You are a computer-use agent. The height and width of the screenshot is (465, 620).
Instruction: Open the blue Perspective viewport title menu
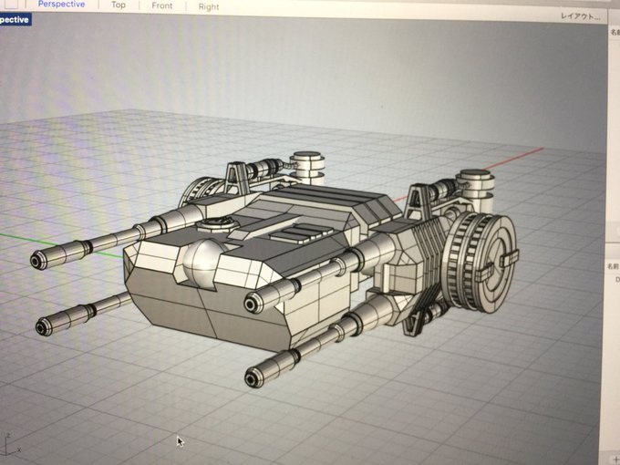tap(15, 20)
